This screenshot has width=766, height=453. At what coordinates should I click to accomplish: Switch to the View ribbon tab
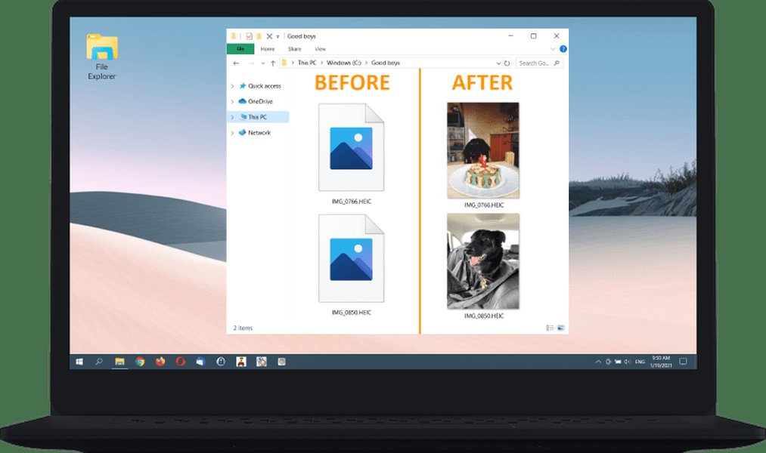click(320, 49)
